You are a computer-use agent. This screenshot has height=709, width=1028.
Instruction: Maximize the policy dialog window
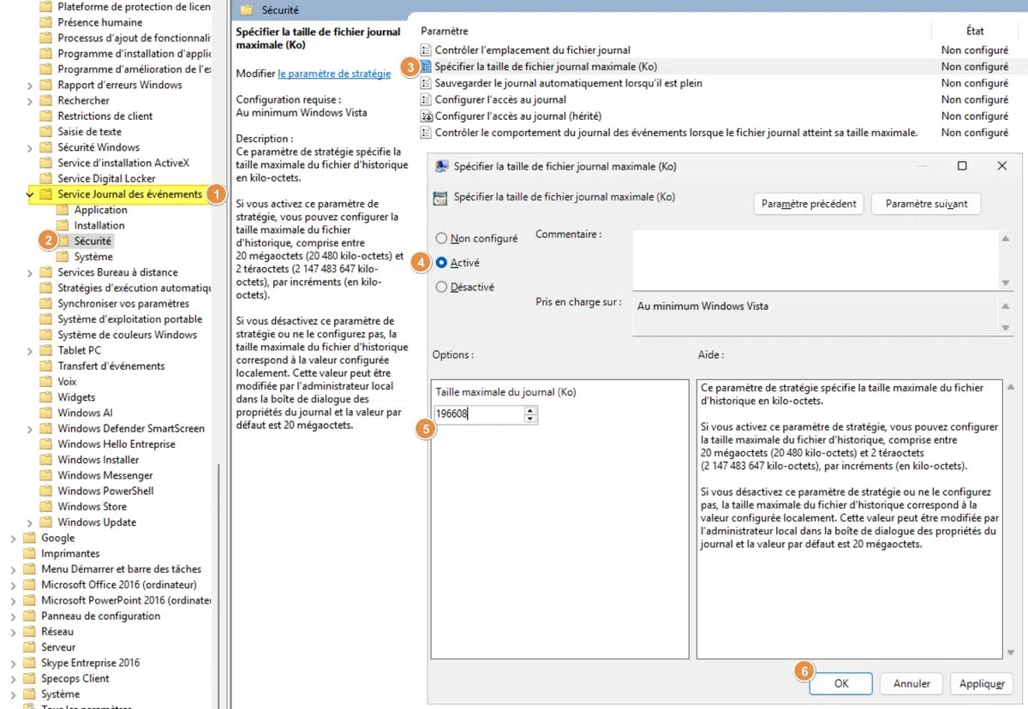point(962,166)
